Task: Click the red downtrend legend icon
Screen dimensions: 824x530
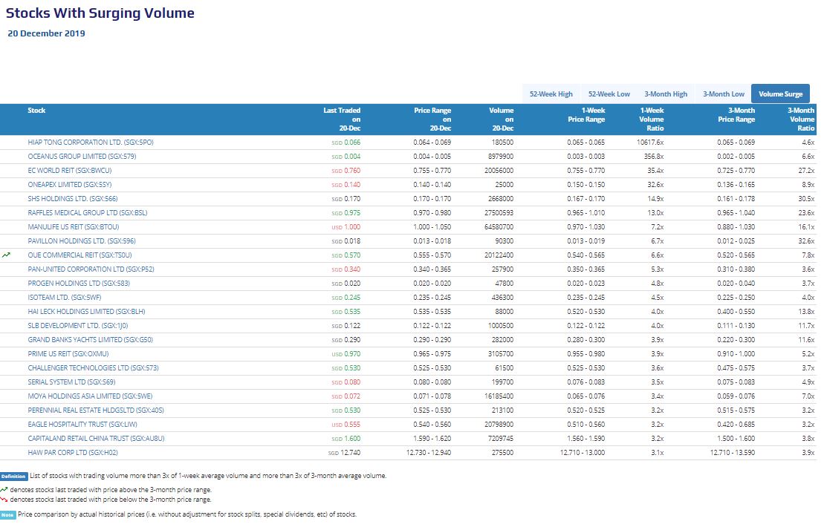Action: (x=4, y=500)
